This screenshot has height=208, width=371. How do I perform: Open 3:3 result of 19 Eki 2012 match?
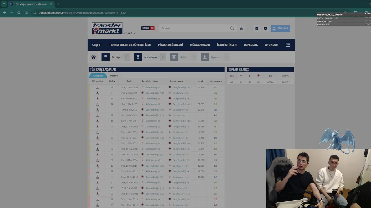coord(215,177)
